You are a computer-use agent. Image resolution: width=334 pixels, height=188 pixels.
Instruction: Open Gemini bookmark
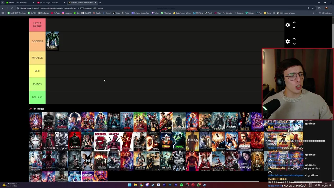tap(106, 13)
